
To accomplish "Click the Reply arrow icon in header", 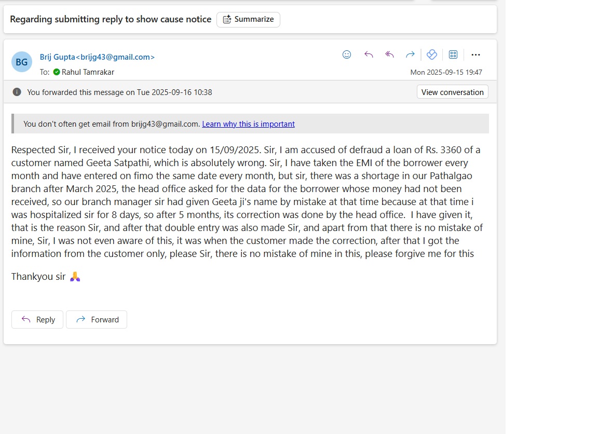I will (x=369, y=55).
